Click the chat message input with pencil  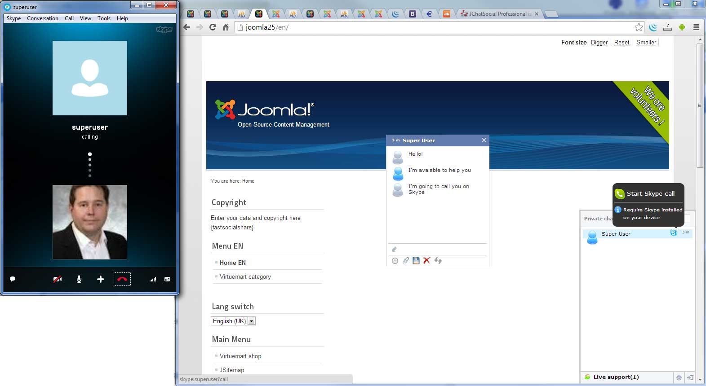tap(438, 249)
